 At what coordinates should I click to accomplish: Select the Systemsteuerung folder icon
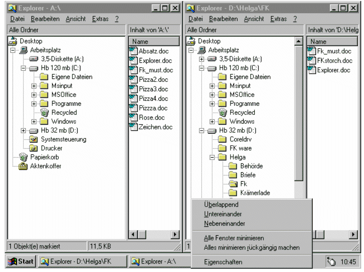(34, 139)
